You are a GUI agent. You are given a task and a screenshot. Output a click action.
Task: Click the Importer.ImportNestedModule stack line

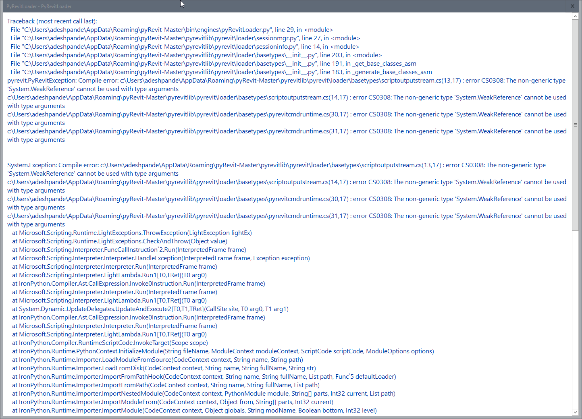[204, 394]
